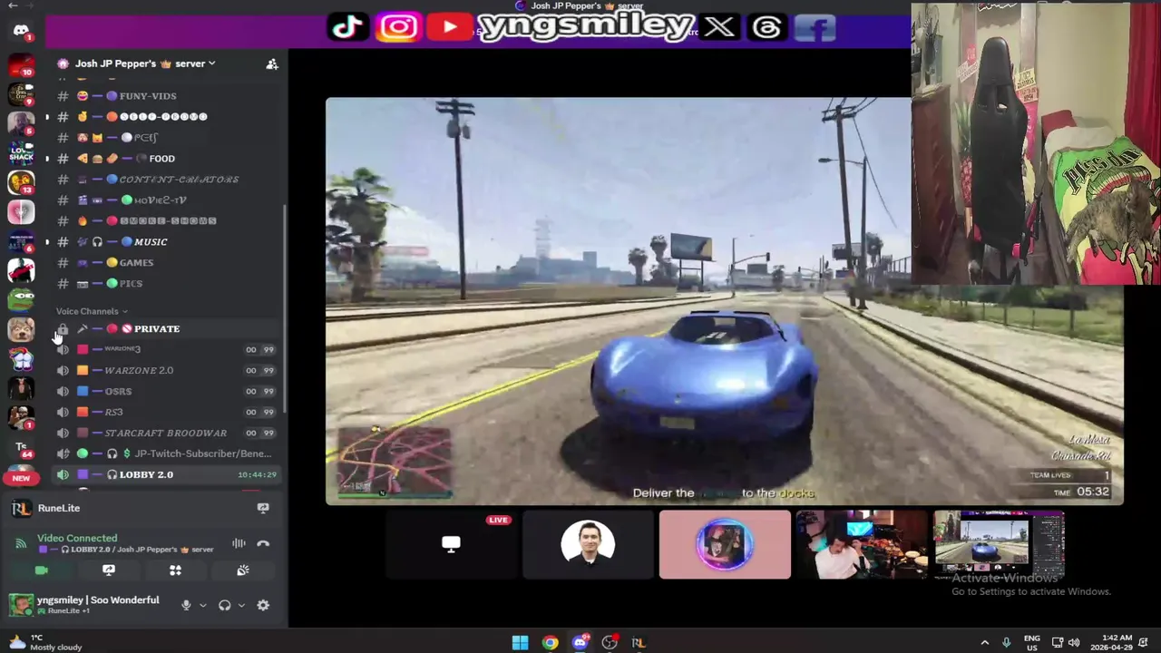The height and width of the screenshot is (653, 1161).
Task: Open the server icon with the 5 badge
Action: coord(21,123)
